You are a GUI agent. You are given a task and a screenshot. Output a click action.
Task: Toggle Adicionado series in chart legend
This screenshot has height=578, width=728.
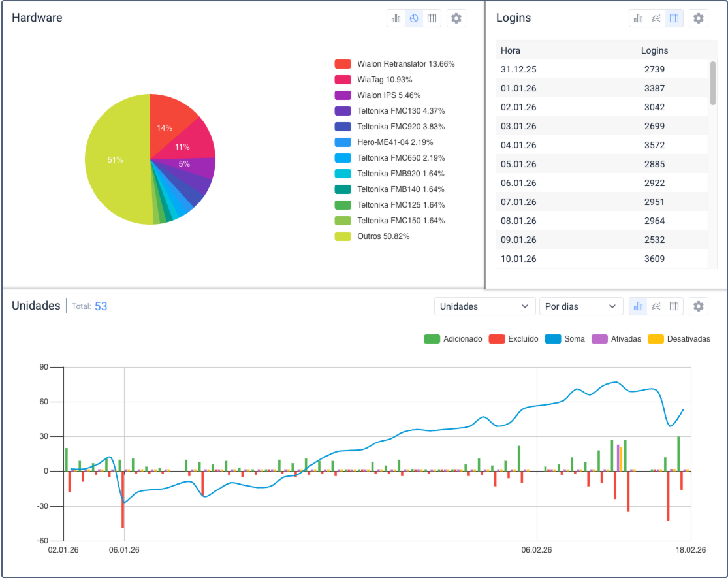point(453,339)
